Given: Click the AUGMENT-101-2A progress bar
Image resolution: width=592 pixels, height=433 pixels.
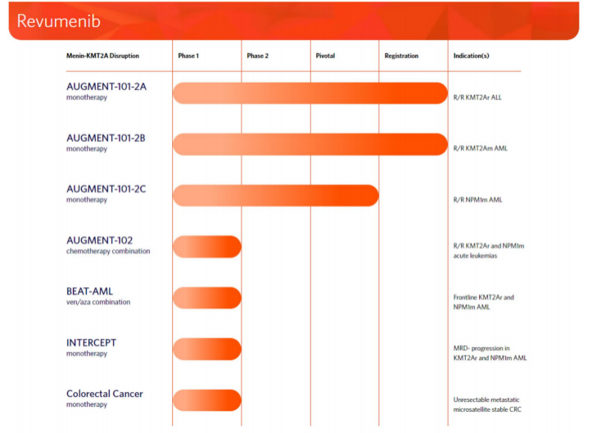Looking at the screenshot, I should pyautogui.click(x=310, y=93).
